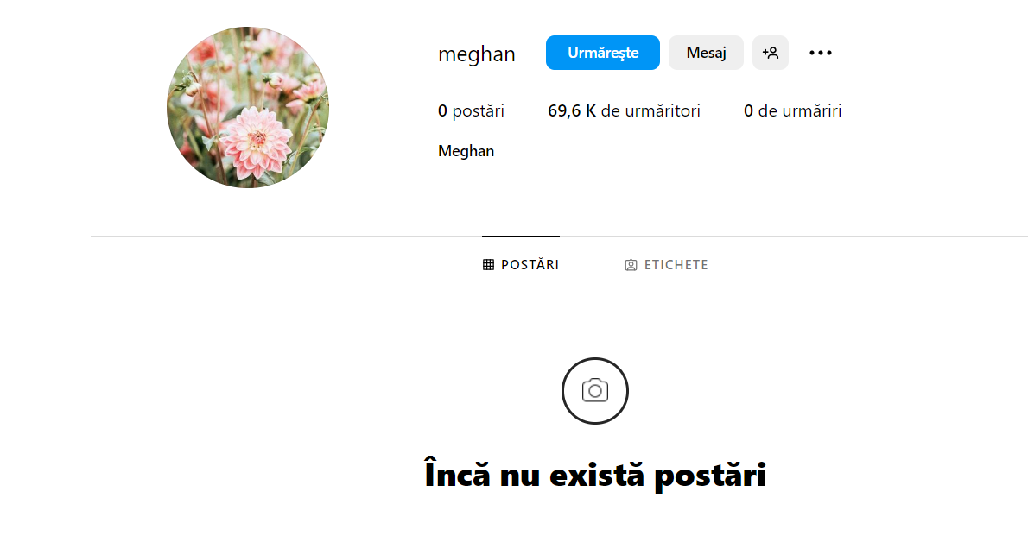Image resolution: width=1028 pixels, height=555 pixels.
Task: Click the blue Urmărește follow button
Action: tap(602, 53)
